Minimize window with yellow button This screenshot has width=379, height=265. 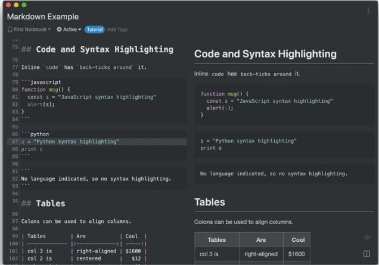[x=16, y=5]
